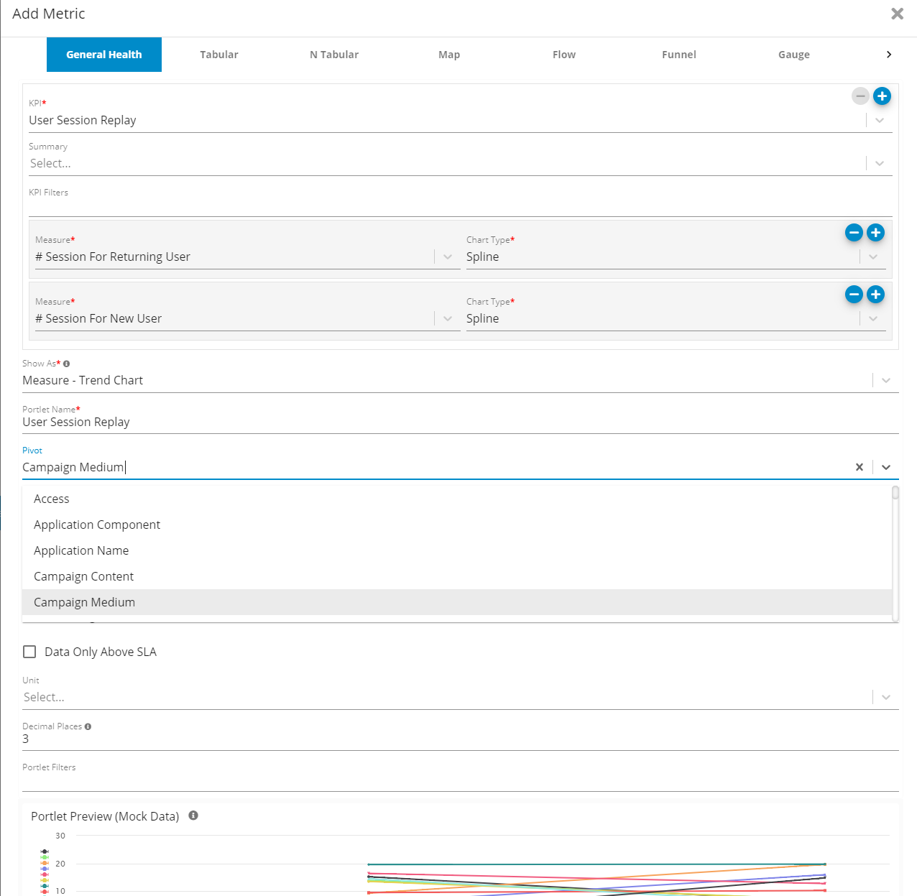Remove the Session For New User measure
The image size is (917, 896).
(x=854, y=294)
